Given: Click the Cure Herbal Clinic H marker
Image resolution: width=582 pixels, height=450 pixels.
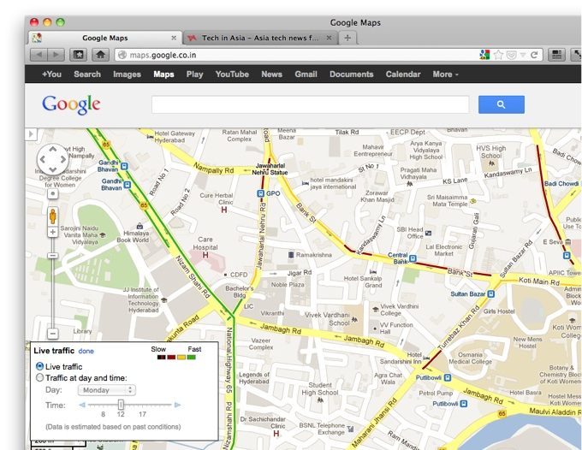Looking at the screenshot, I should pos(224,210).
